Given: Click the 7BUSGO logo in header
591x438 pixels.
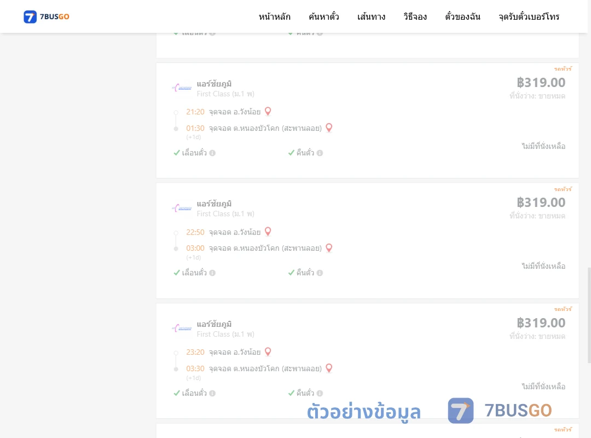Looking at the screenshot, I should click(47, 16).
